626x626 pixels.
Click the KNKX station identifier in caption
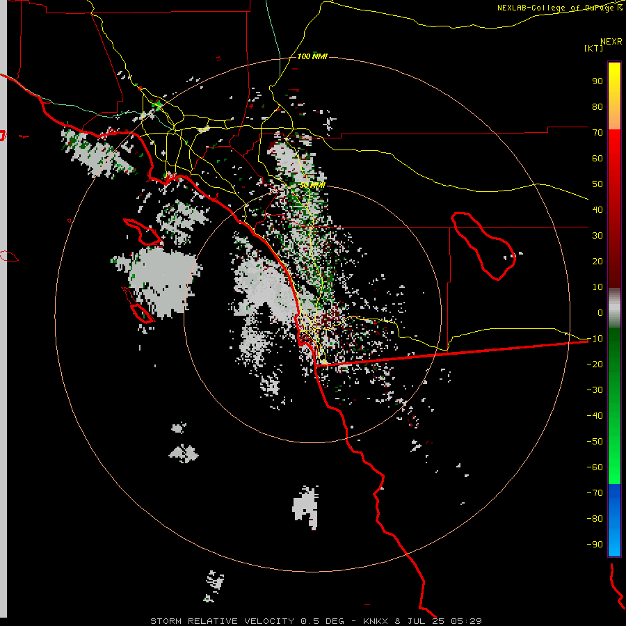376,621
